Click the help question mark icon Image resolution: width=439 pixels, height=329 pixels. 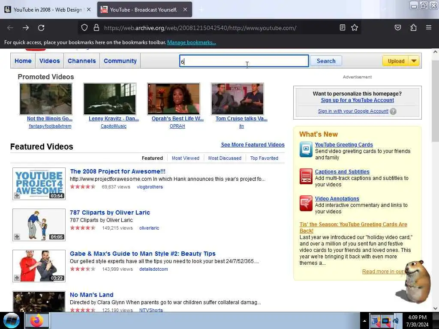[x=393, y=111]
